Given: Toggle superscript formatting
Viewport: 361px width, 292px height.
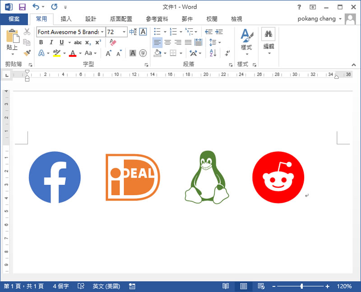Looking at the screenshot, I should 98,42.
